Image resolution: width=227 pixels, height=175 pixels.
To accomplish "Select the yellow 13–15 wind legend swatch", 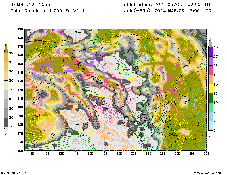I will pyautogui.click(x=211, y=89).
